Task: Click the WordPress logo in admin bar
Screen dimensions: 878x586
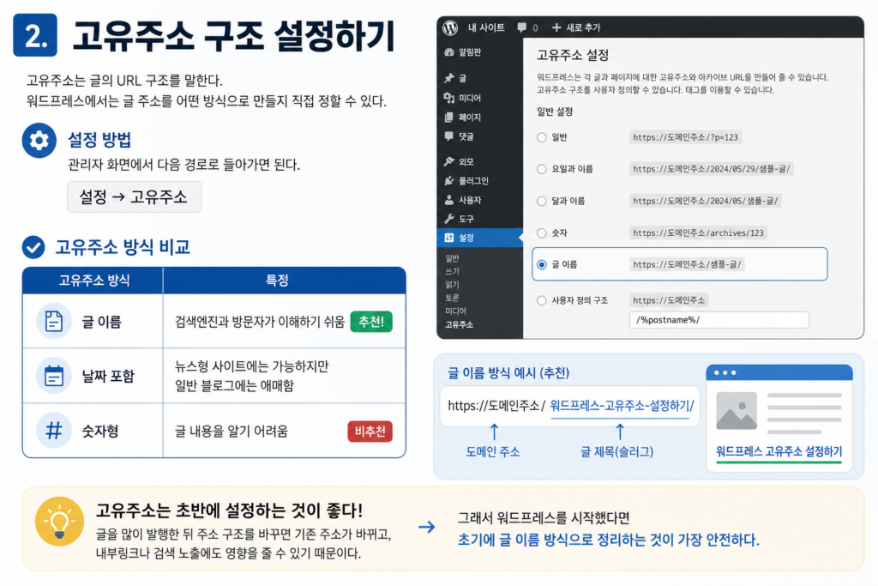Action: coord(449,27)
